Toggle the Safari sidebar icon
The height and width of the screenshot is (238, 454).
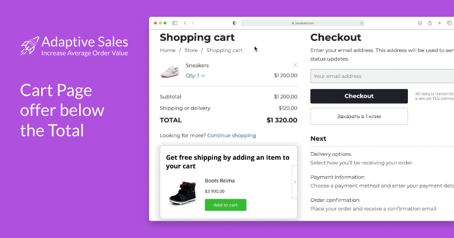175,23
